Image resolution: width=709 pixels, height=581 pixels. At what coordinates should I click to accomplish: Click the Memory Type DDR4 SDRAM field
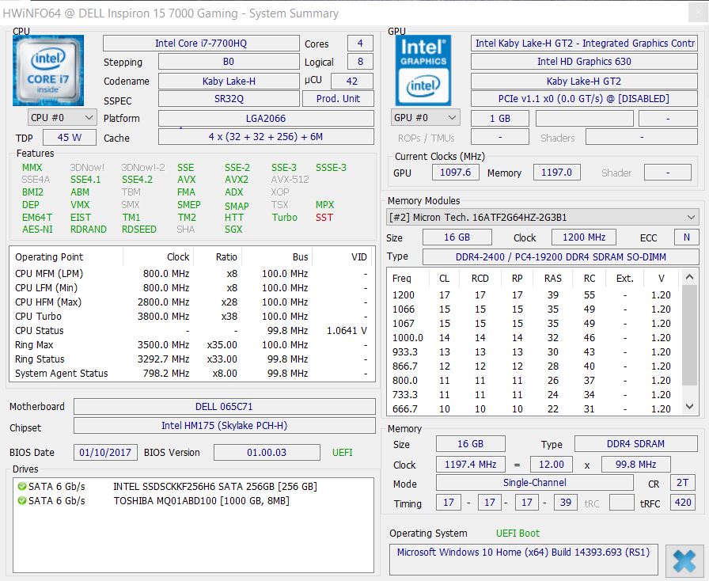pos(635,444)
